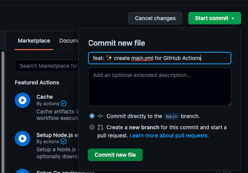Screen dimensions: 248x173
Task: Open the Start commit dropdown
Action: (214, 18)
